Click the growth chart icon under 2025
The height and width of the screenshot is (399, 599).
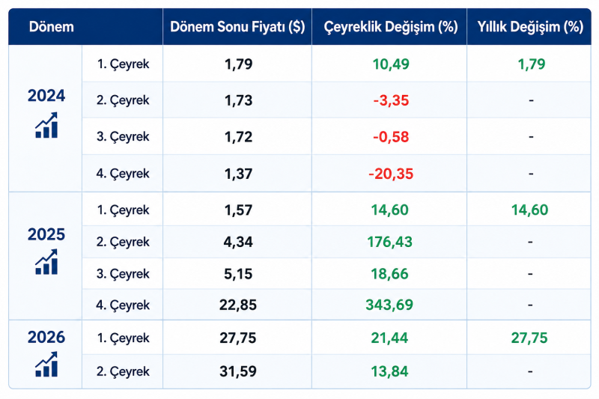(x=46, y=262)
